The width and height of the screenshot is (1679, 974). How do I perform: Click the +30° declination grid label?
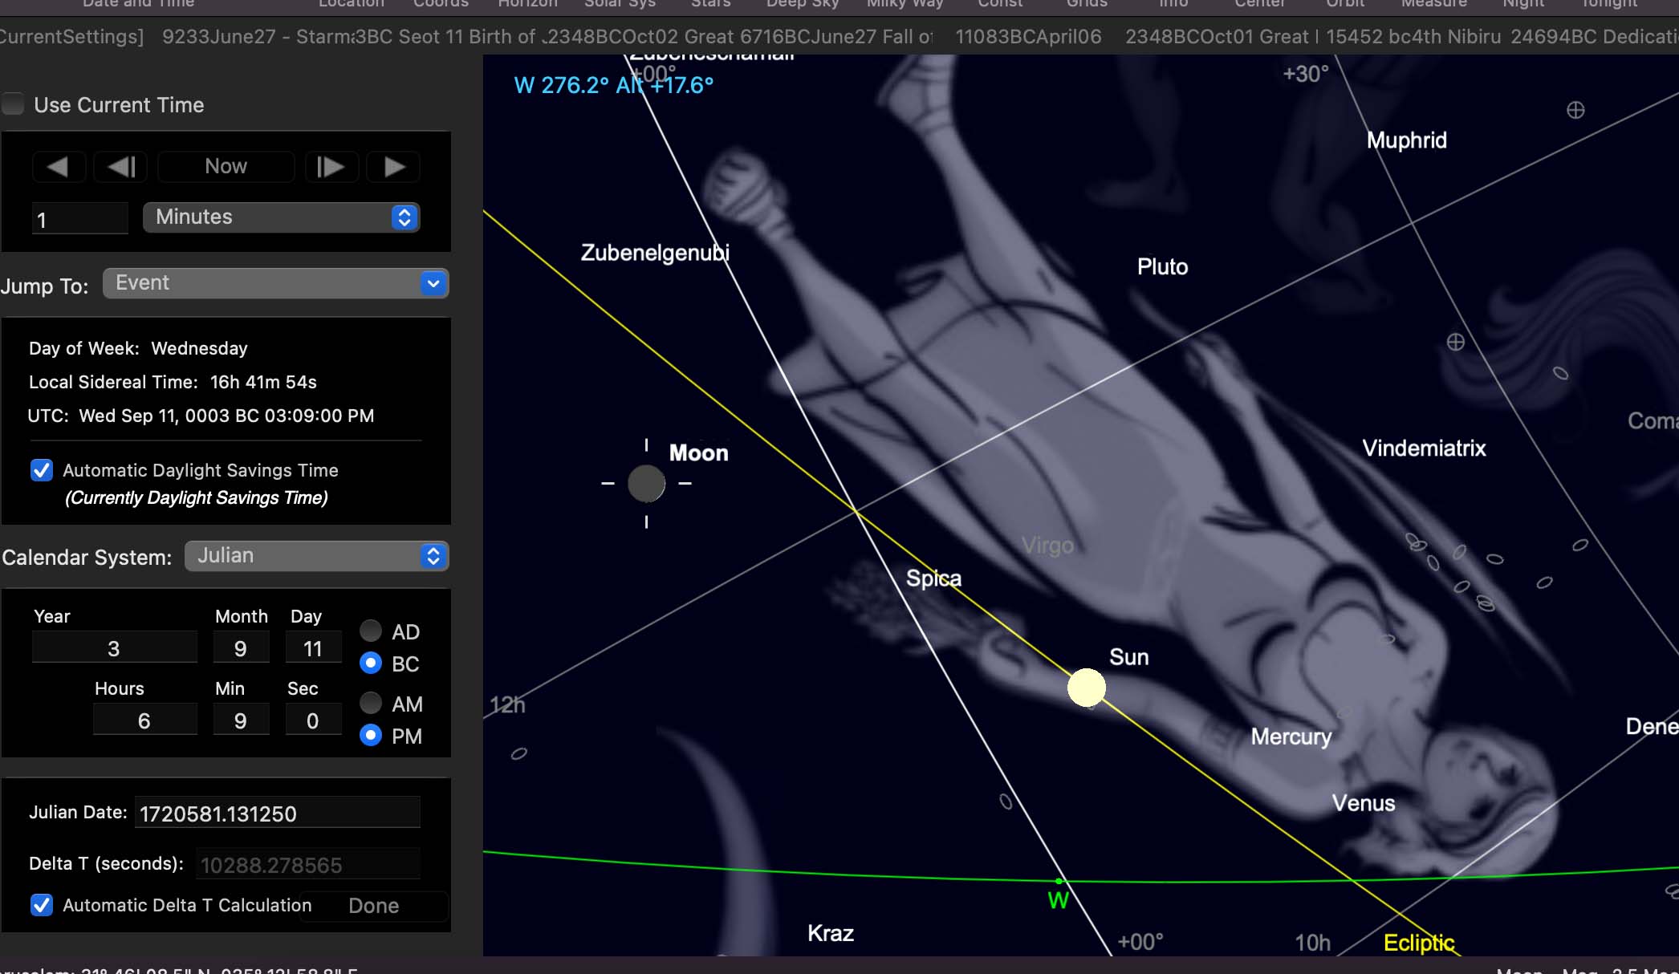point(1306,74)
